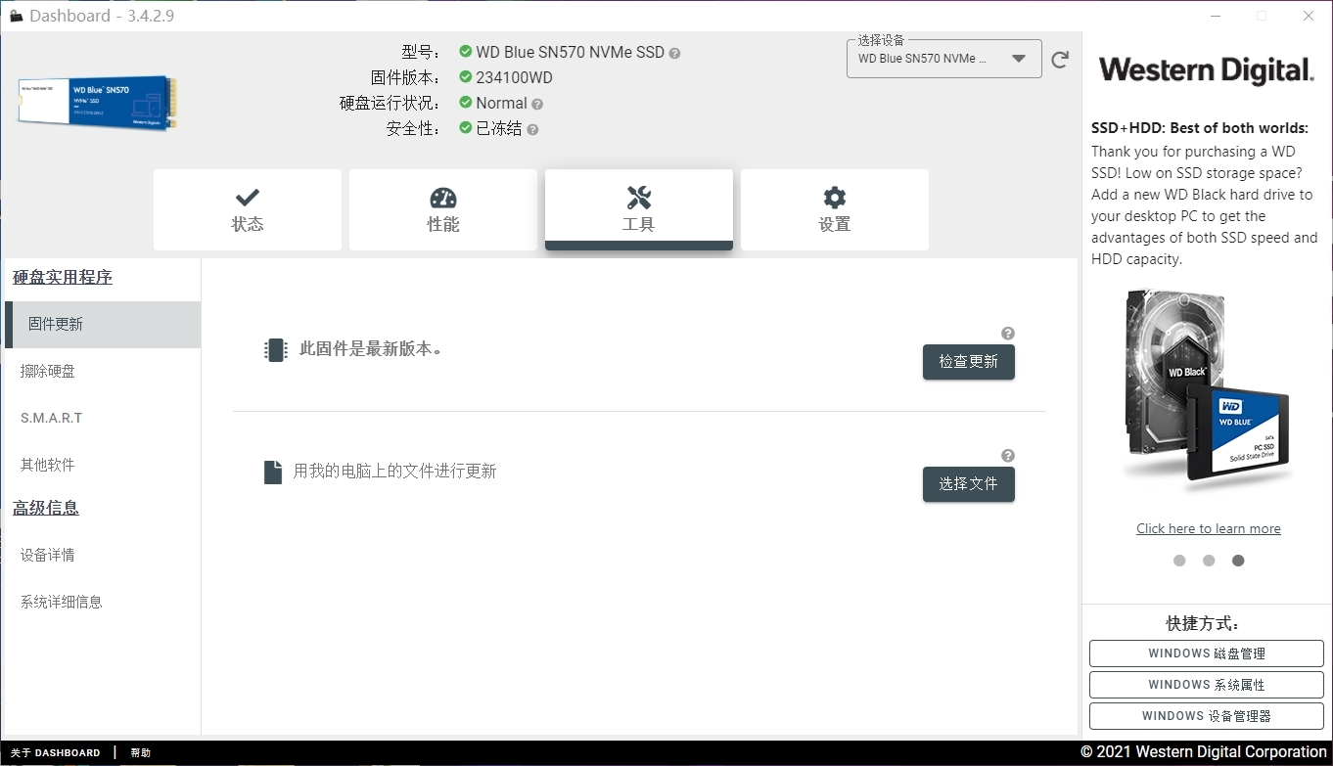Click help icon above 检查更新 button
This screenshot has width=1333, height=766.
coord(1008,333)
